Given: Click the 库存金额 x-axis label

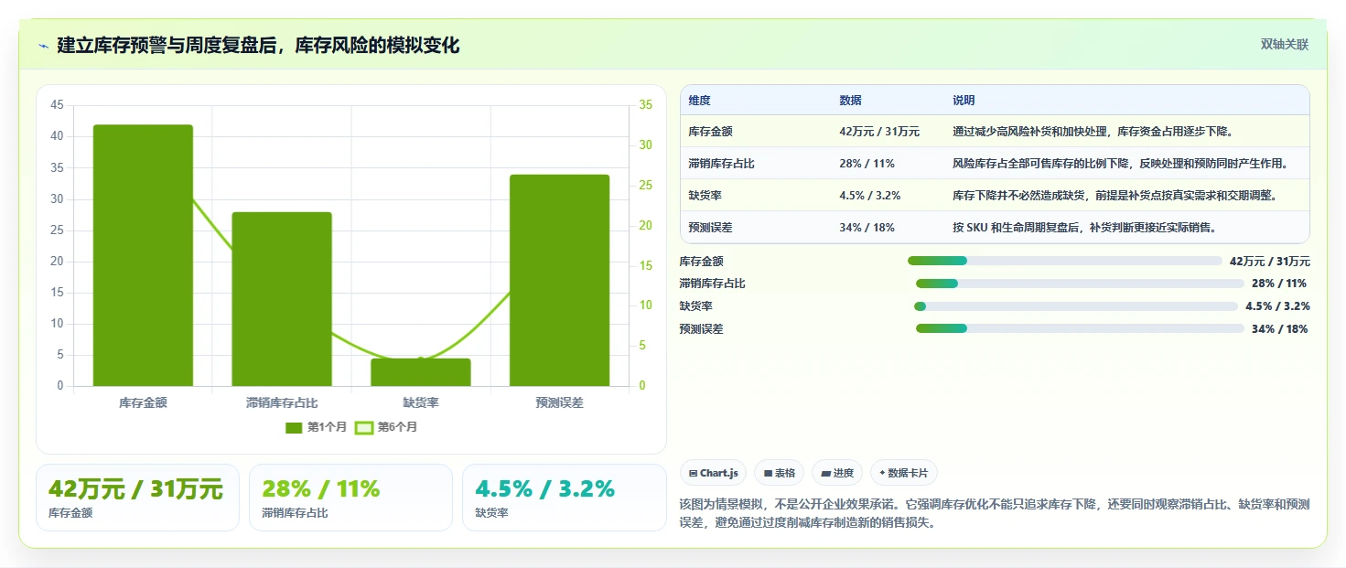Looking at the screenshot, I should point(143,402).
